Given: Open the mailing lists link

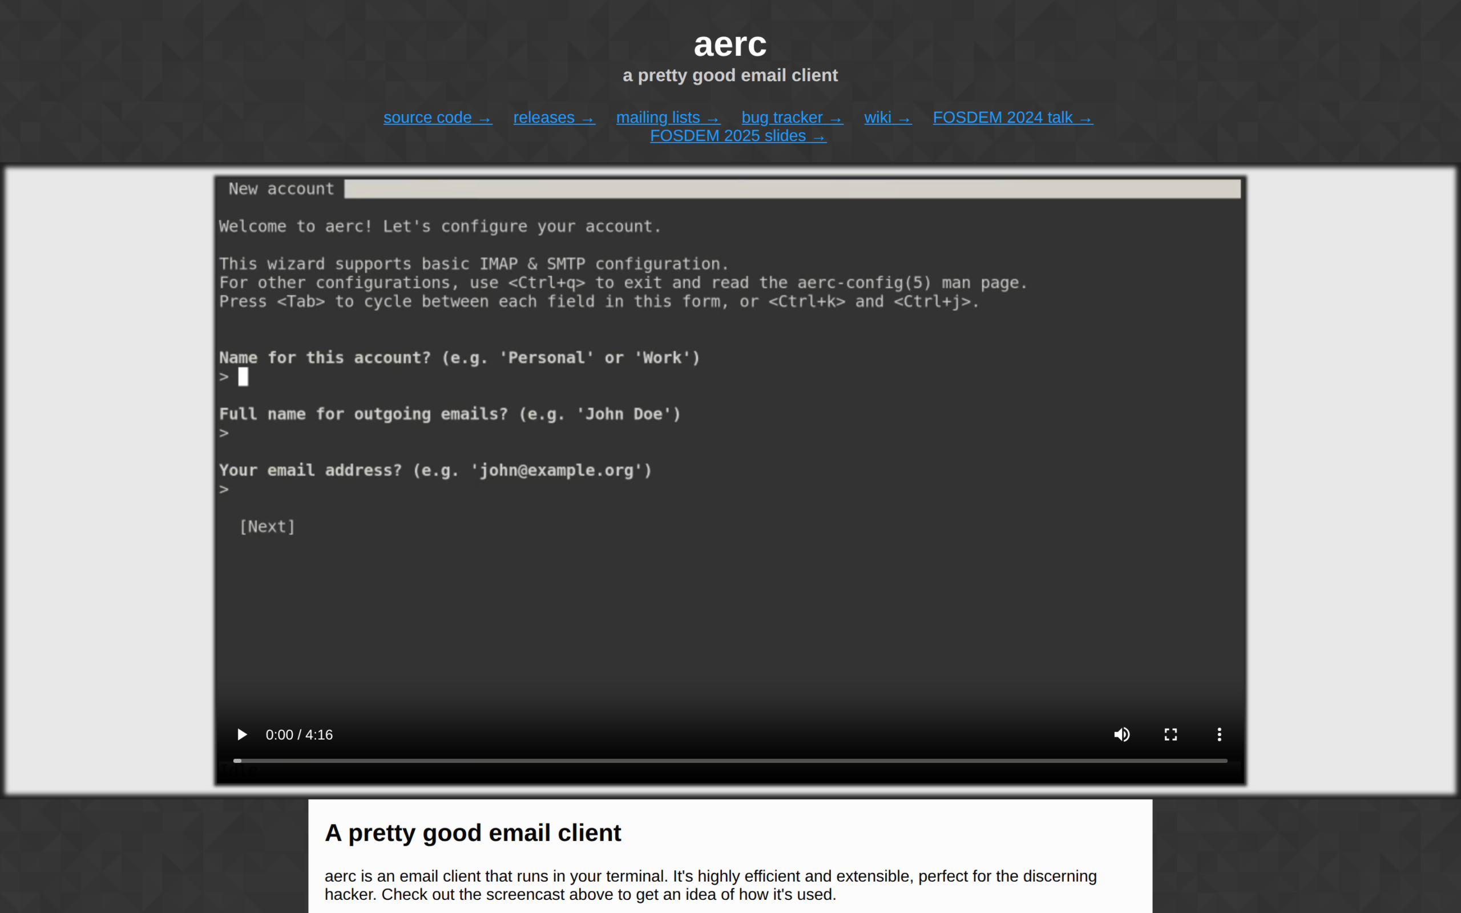Looking at the screenshot, I should 668,117.
